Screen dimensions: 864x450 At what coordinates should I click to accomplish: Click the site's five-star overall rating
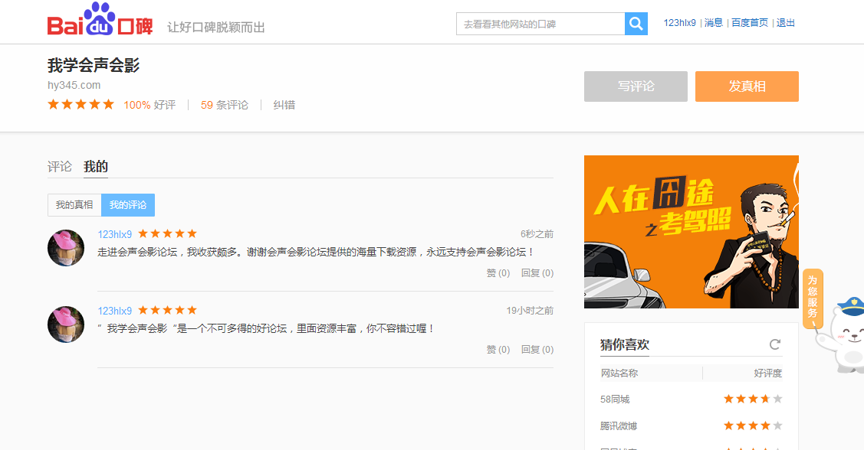(81, 105)
